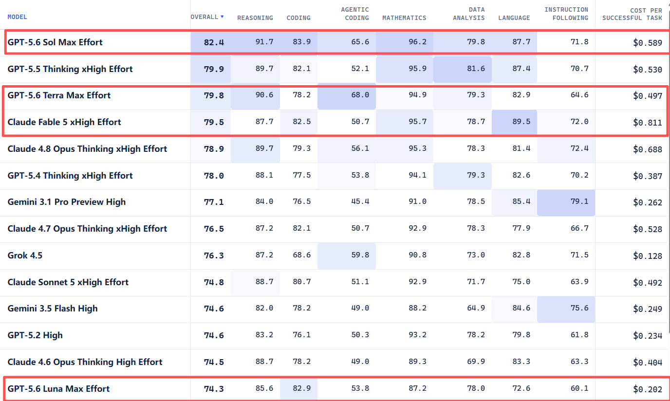Image resolution: width=670 pixels, height=401 pixels.
Task: Sort the table by the Model header
Action: click(x=18, y=17)
